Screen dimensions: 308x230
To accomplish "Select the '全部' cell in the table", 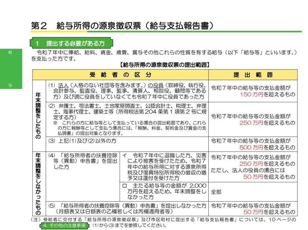I will pos(216,192).
